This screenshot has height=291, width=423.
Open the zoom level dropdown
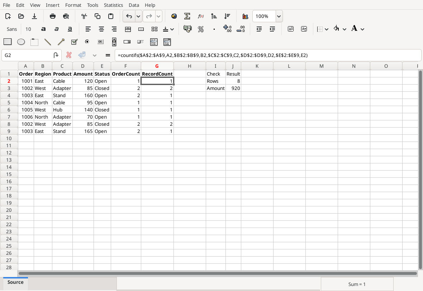click(x=279, y=16)
